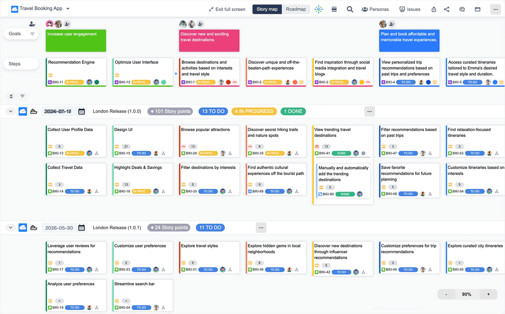The width and height of the screenshot is (505, 314).
Task: Click the 90% zoom level indicator
Action: pos(466,294)
